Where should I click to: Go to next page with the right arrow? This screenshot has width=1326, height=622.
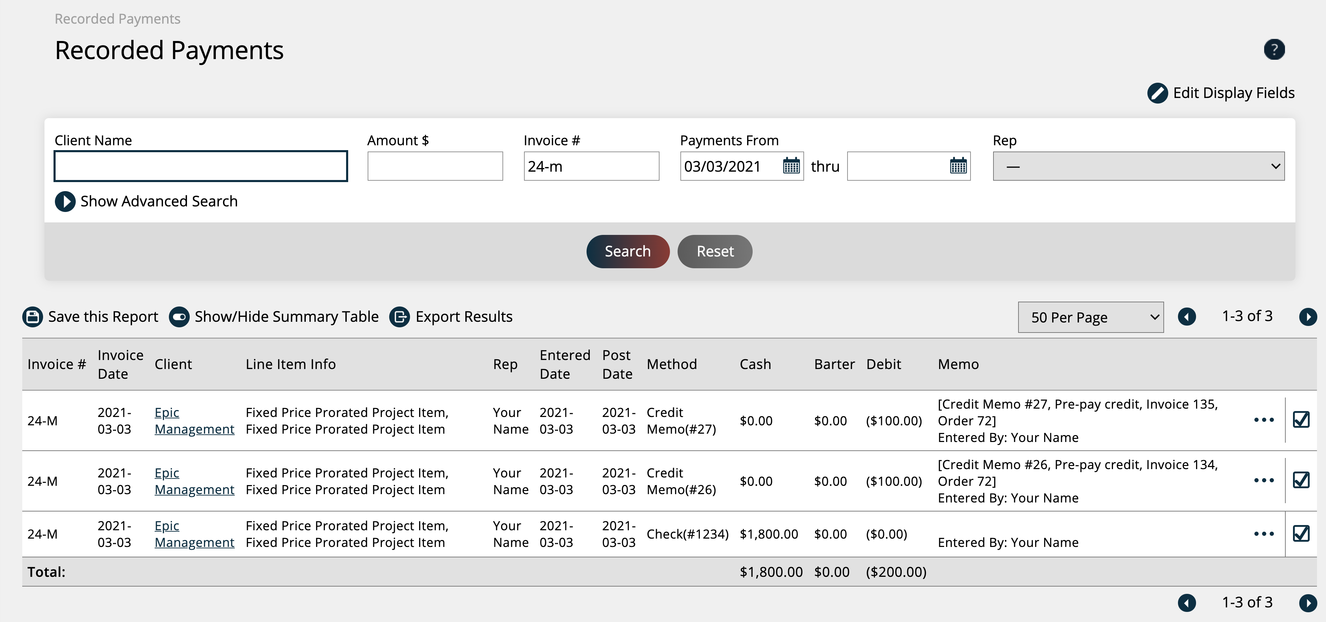click(1309, 317)
